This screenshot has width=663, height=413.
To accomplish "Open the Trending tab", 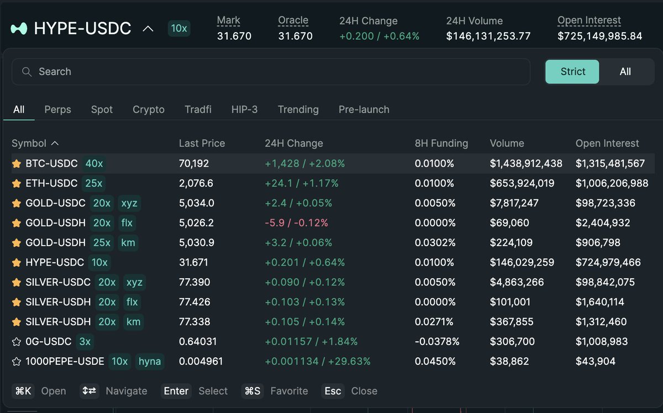I will tap(298, 109).
